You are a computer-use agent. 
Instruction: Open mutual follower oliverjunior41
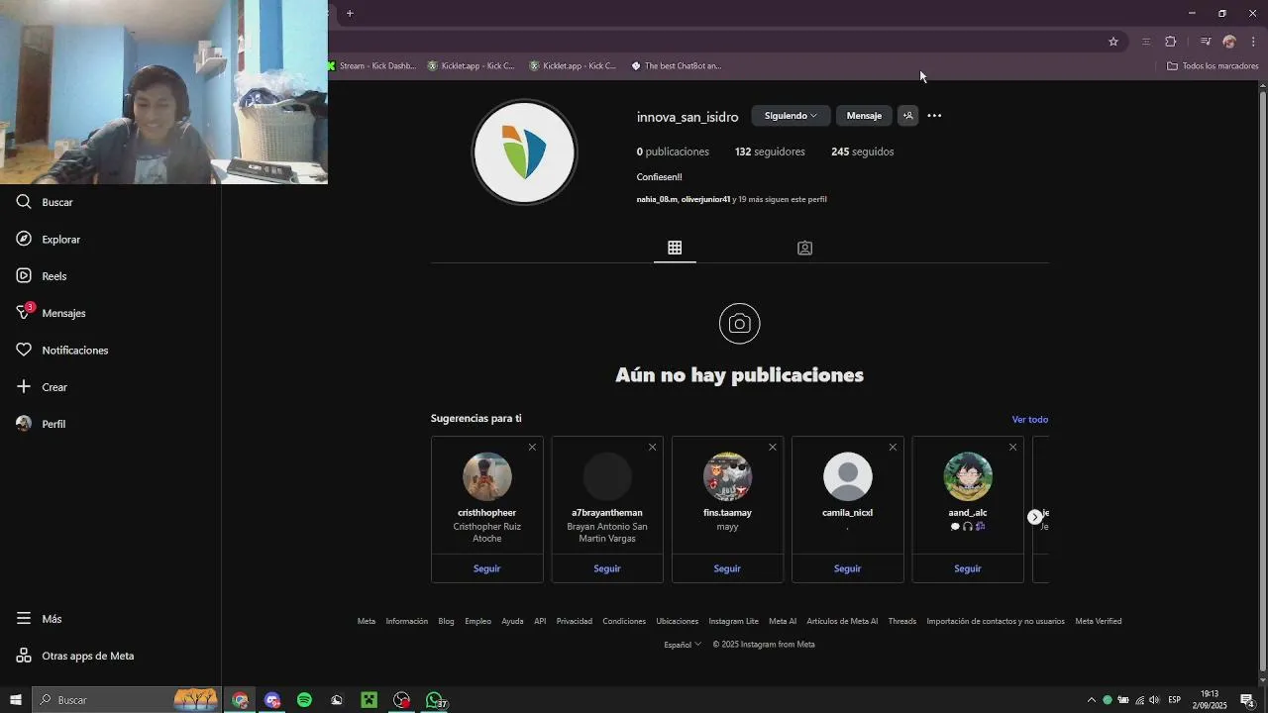pyautogui.click(x=705, y=199)
